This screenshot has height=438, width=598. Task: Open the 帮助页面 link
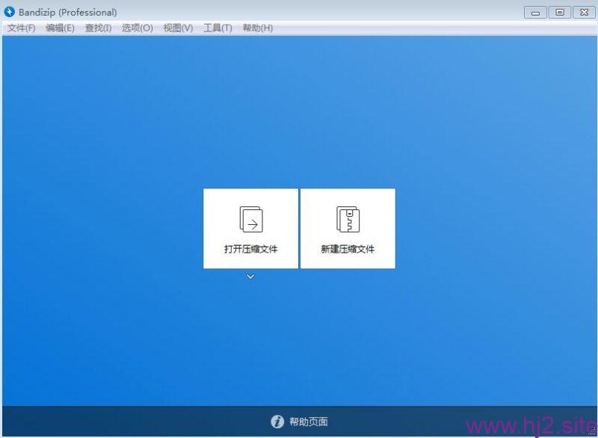pyautogui.click(x=309, y=422)
